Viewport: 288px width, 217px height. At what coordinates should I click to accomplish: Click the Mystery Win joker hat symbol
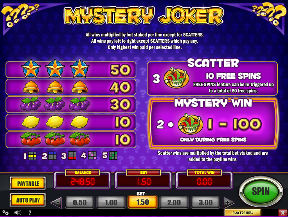pos(190,123)
